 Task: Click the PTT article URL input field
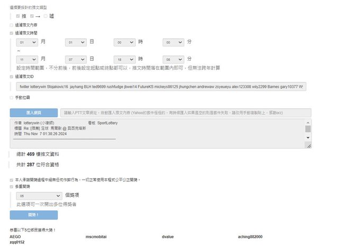[x=185, y=113]
